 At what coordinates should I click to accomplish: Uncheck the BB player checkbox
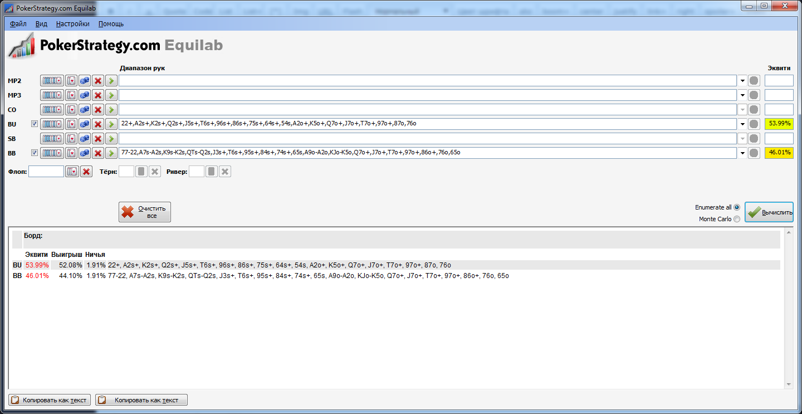(35, 153)
